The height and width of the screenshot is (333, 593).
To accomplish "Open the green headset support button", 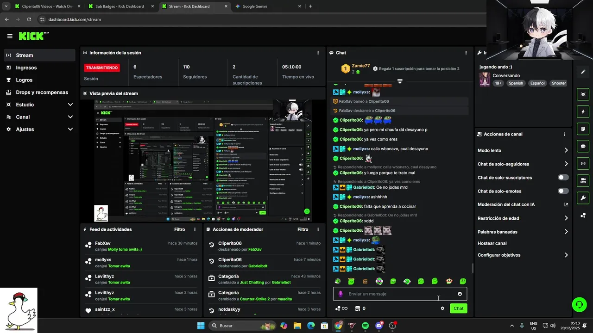I will pyautogui.click(x=579, y=304).
